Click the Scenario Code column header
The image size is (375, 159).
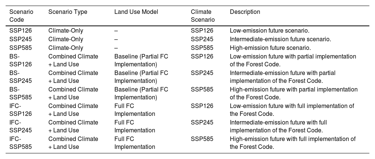(21, 16)
